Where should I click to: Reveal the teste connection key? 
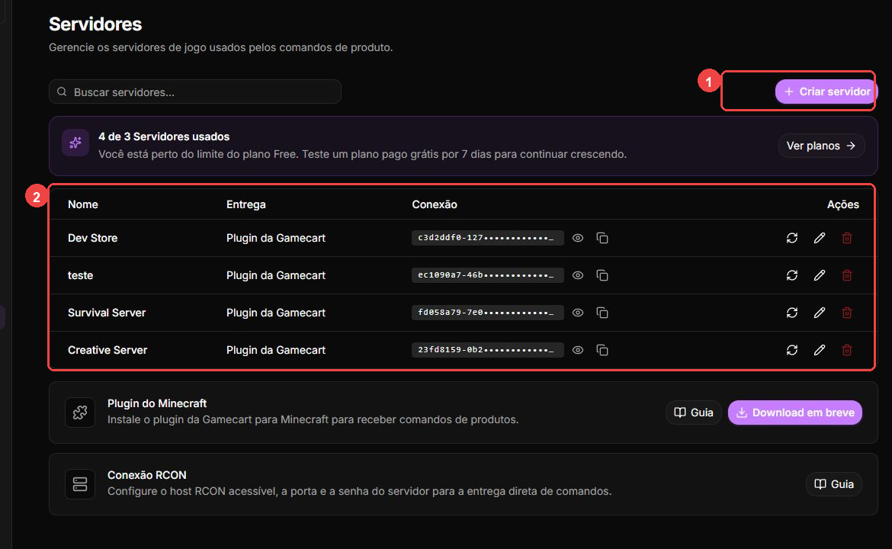click(x=577, y=275)
